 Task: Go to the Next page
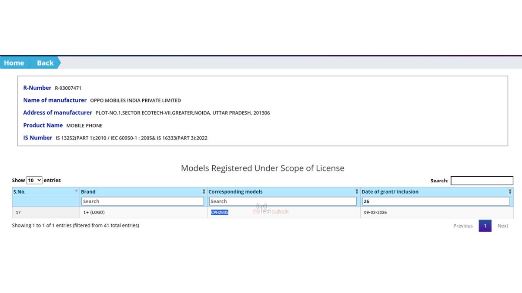(503, 226)
